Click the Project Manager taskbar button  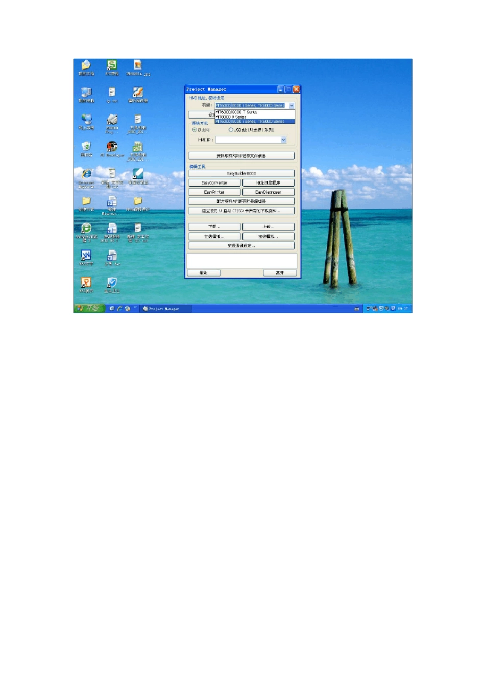(x=164, y=309)
